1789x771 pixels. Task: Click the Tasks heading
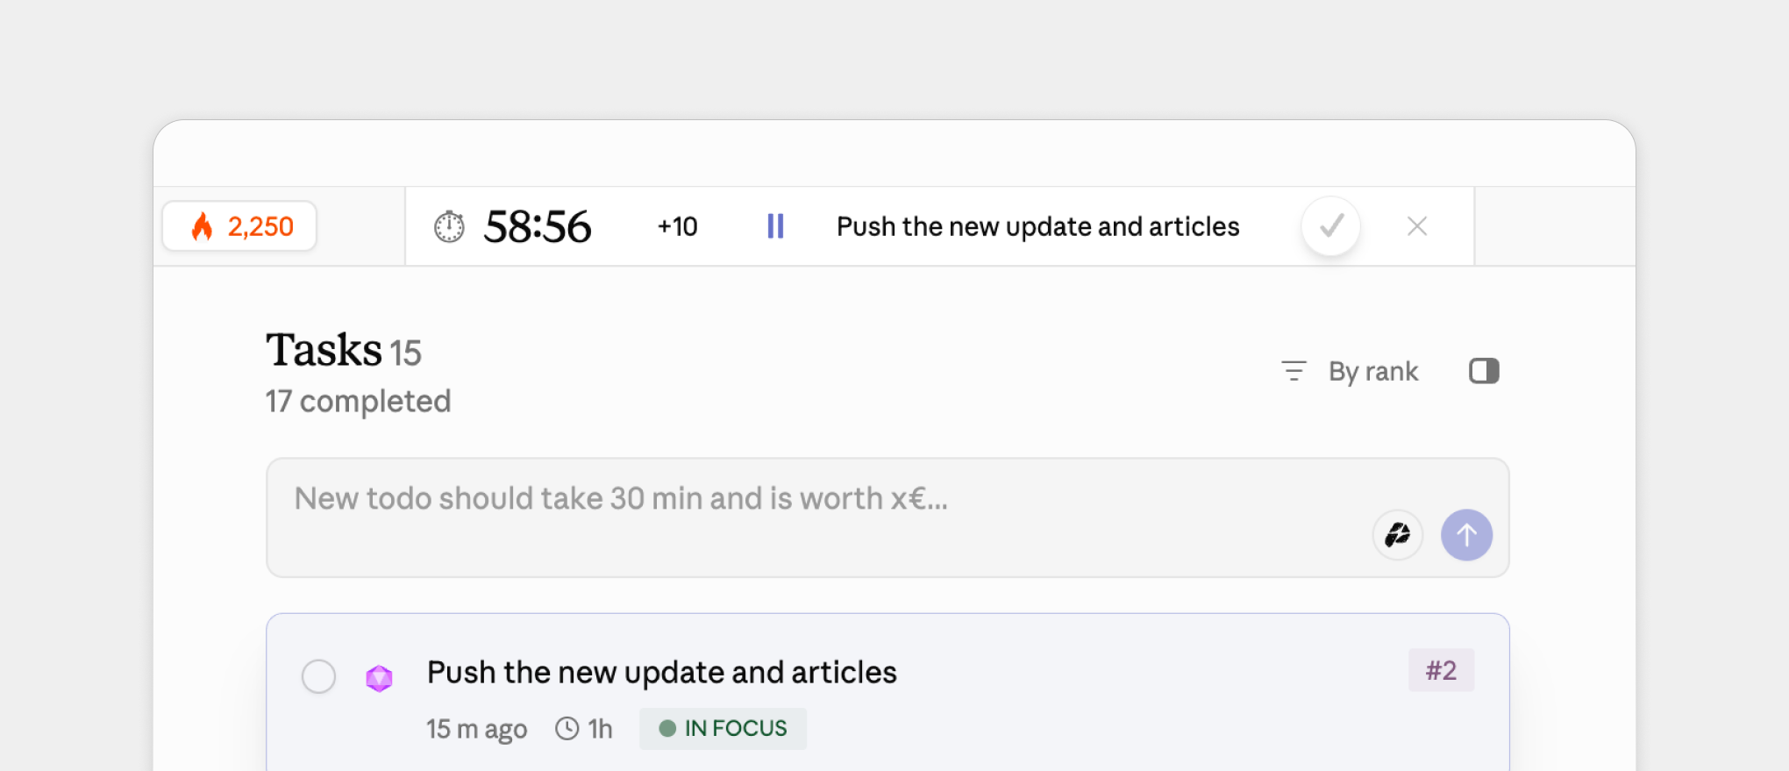point(324,350)
